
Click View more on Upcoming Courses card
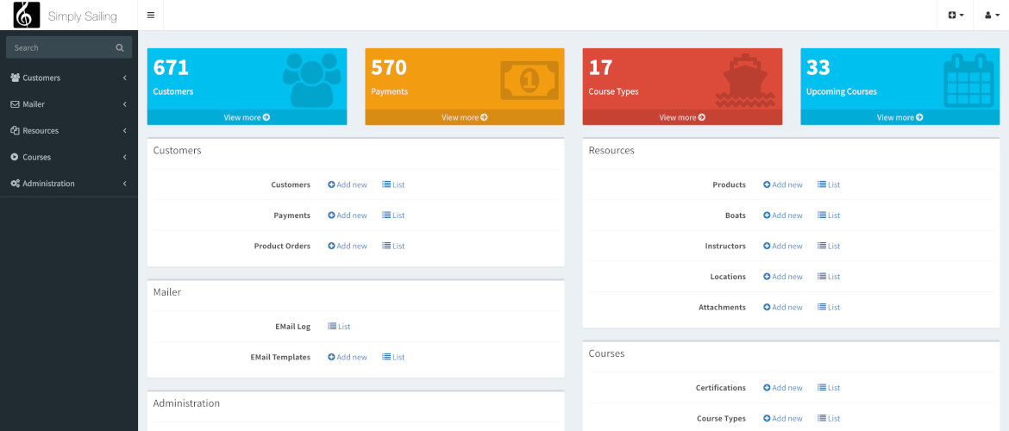tap(900, 117)
